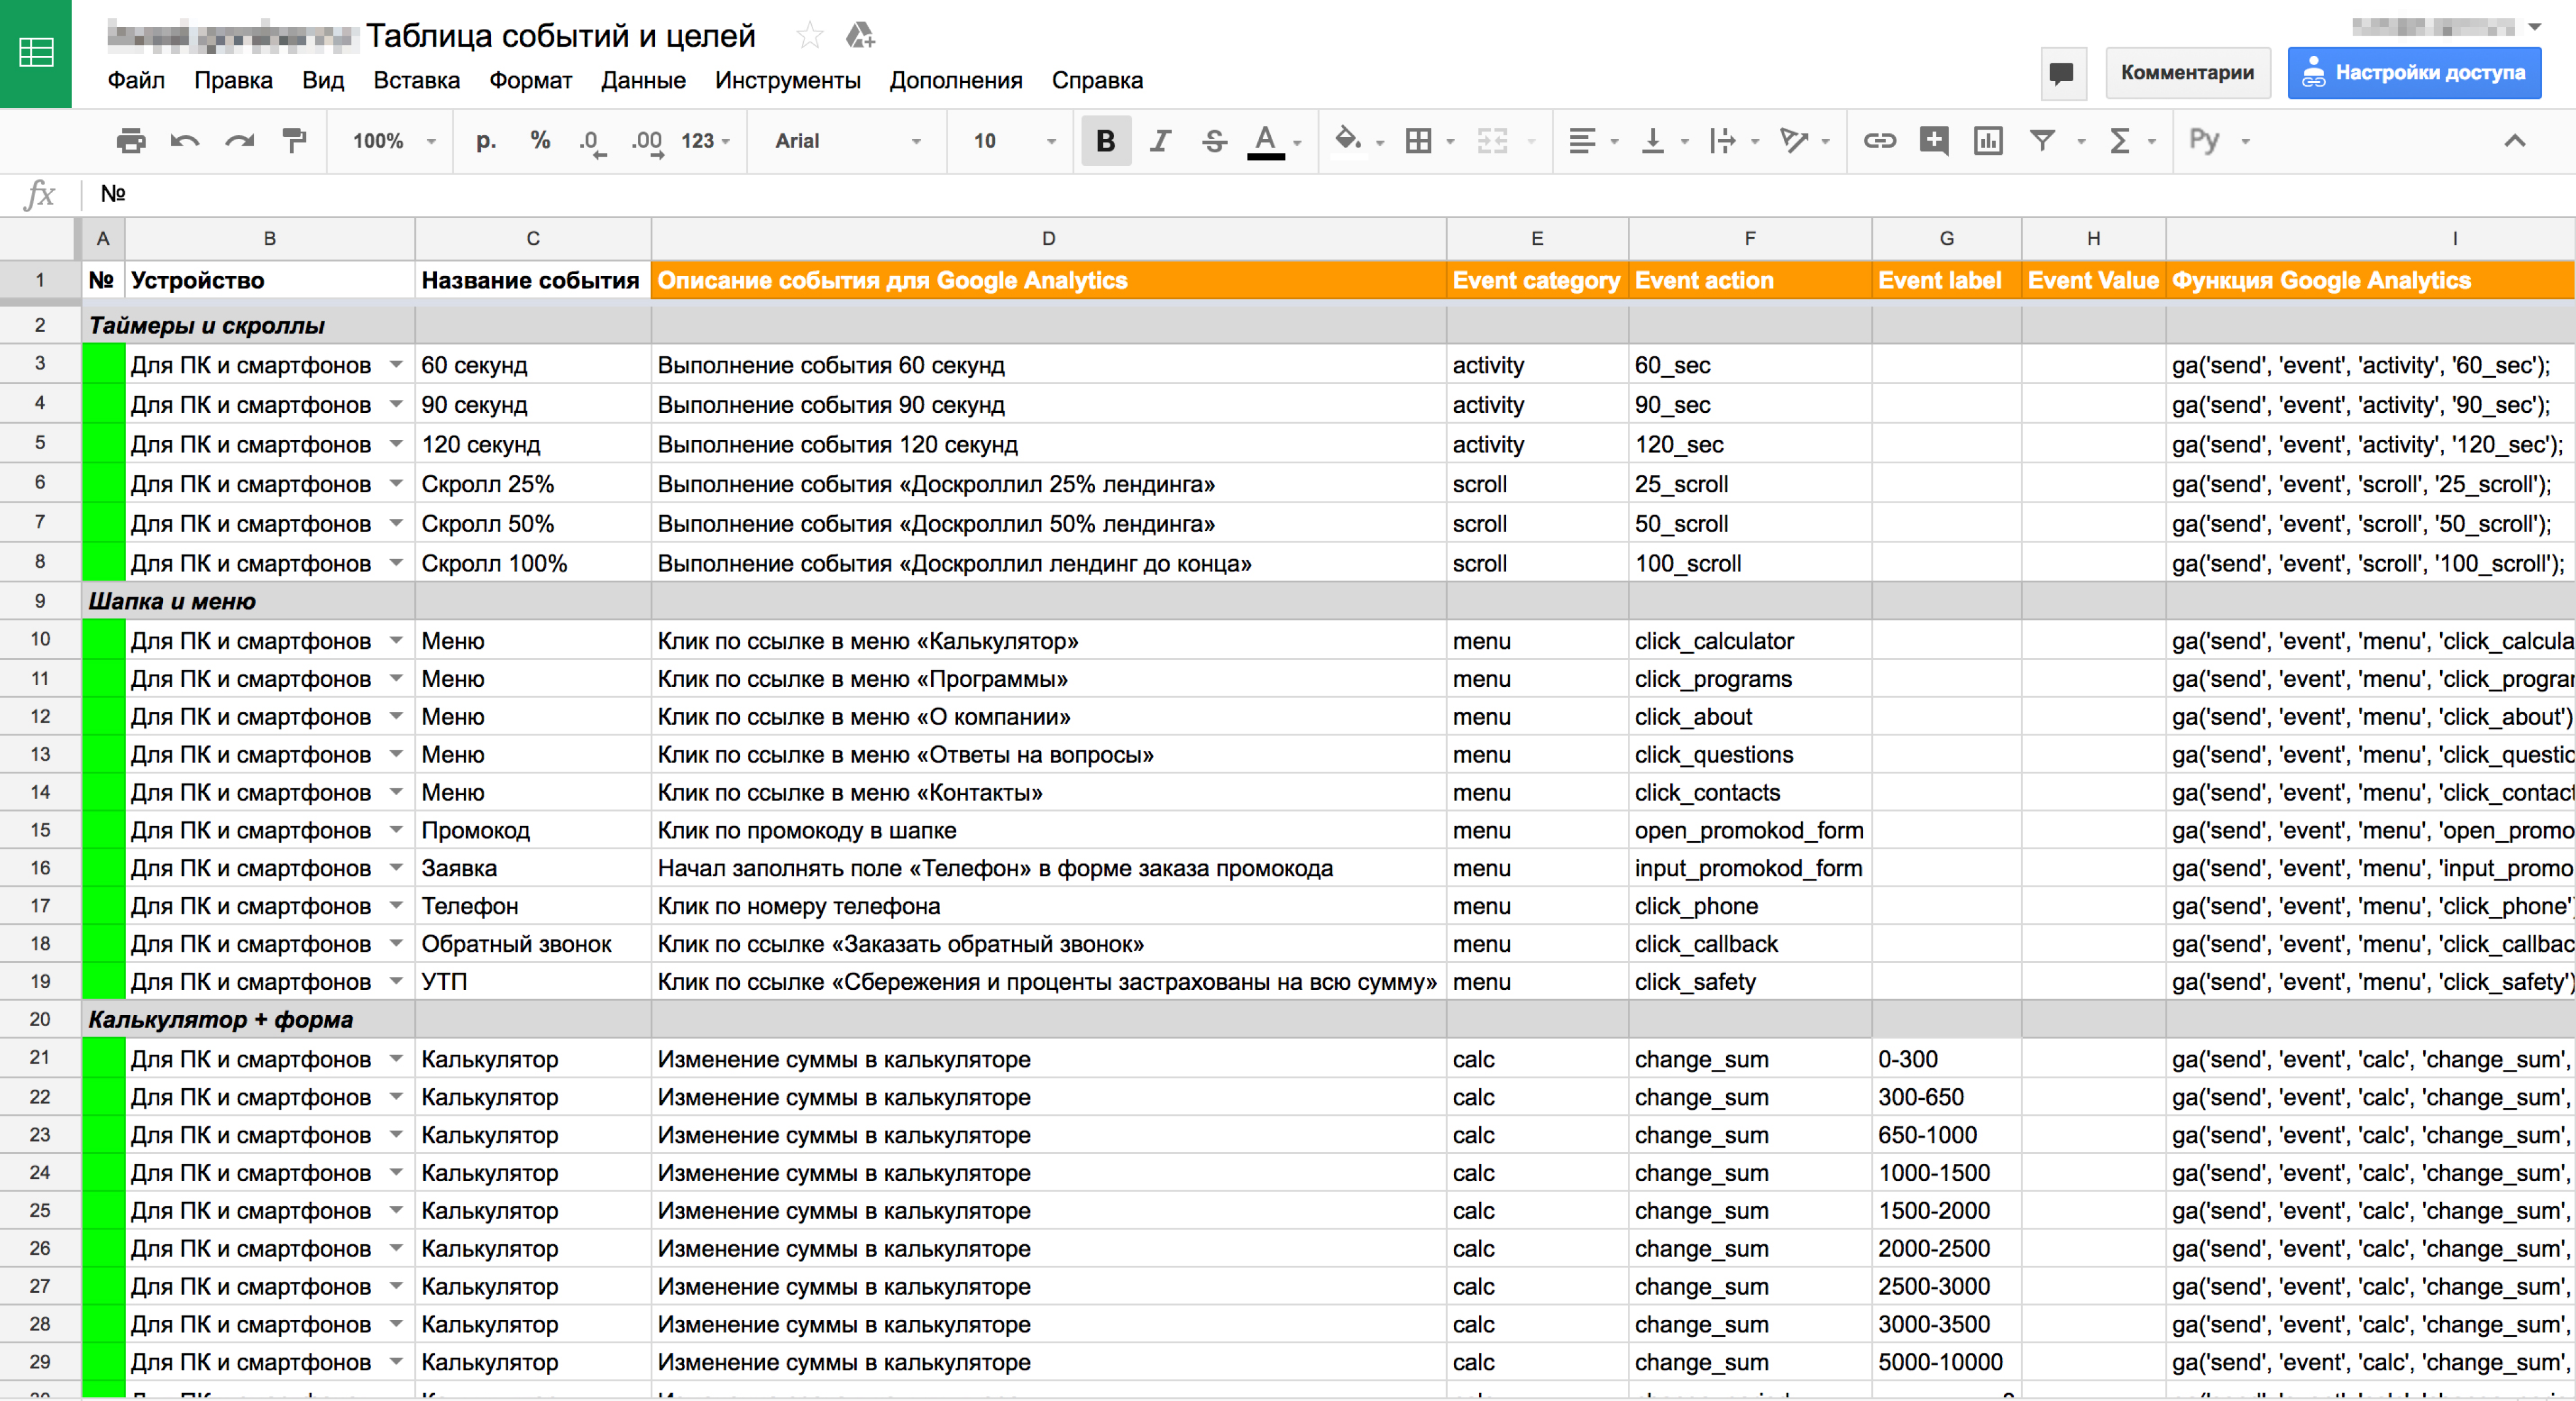The width and height of the screenshot is (2576, 1401).
Task: Select cell '60_sec' in Event action
Action: (1750, 365)
